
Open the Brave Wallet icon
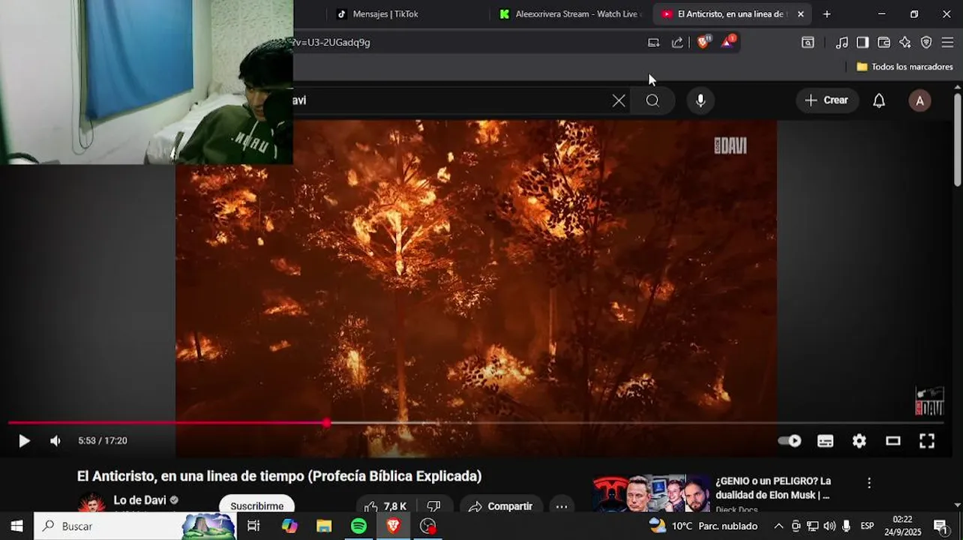click(x=883, y=43)
